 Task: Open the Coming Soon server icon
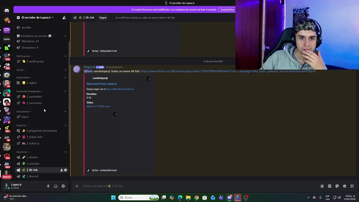(x=7, y=30)
